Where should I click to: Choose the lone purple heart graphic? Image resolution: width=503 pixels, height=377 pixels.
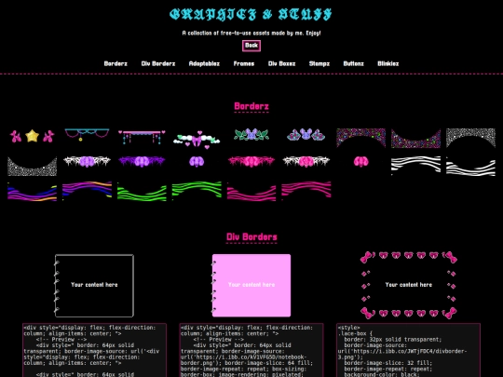(197, 161)
